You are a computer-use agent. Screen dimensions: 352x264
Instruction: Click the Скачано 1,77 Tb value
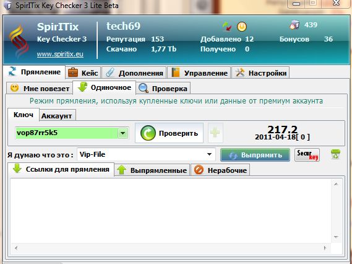coord(164,49)
